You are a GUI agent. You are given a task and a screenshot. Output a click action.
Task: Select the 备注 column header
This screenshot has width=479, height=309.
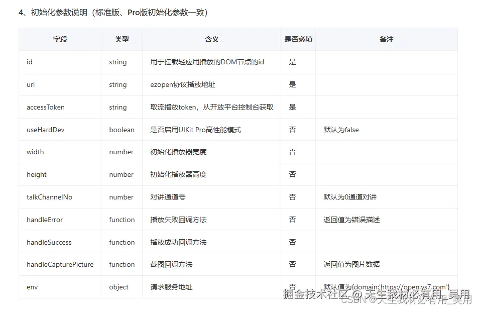coord(386,39)
